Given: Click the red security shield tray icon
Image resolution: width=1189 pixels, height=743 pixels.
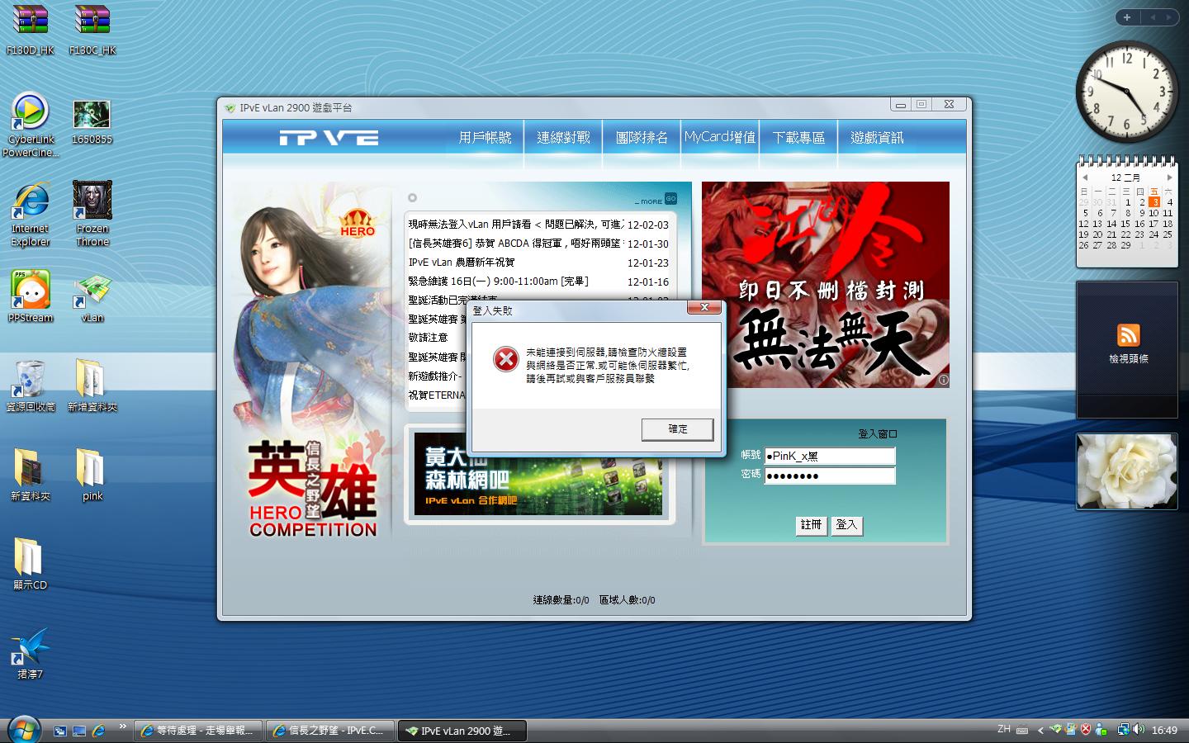Looking at the screenshot, I should [x=1086, y=730].
